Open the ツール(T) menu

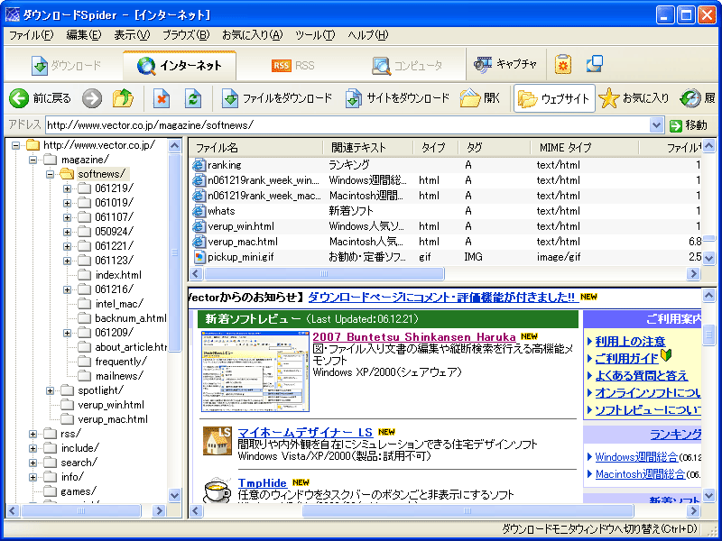point(315,35)
